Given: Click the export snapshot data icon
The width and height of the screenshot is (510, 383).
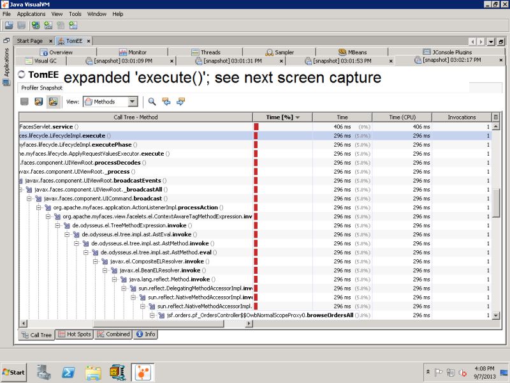Looking at the screenshot, I should point(38,100).
